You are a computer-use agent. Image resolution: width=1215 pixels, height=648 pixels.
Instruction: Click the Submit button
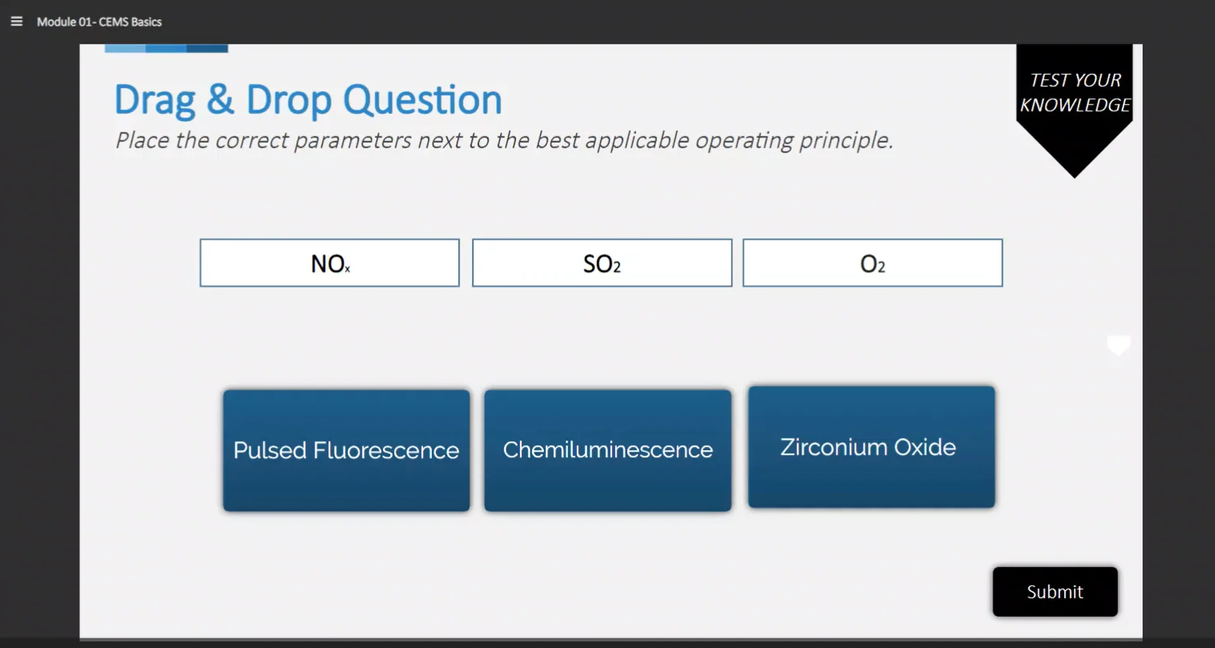point(1055,591)
